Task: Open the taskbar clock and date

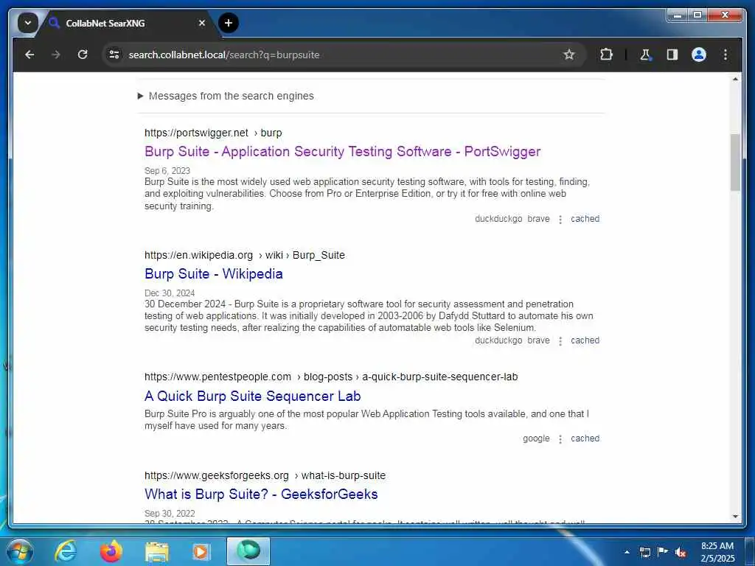Action: pos(717,552)
